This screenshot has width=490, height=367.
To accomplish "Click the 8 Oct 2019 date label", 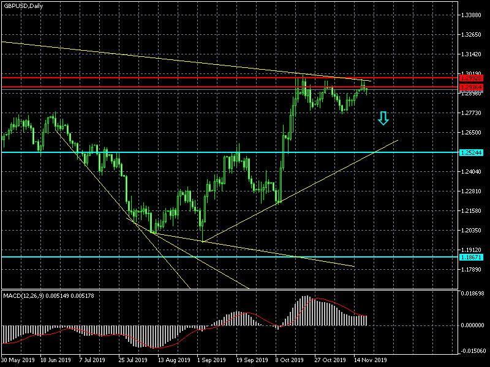I will pos(289,360).
